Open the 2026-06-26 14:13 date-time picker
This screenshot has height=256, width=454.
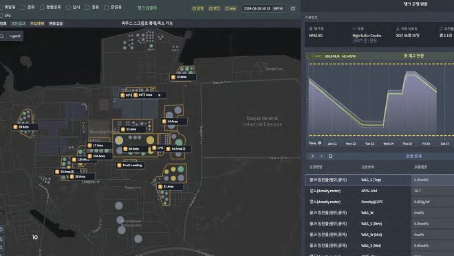coord(263,8)
